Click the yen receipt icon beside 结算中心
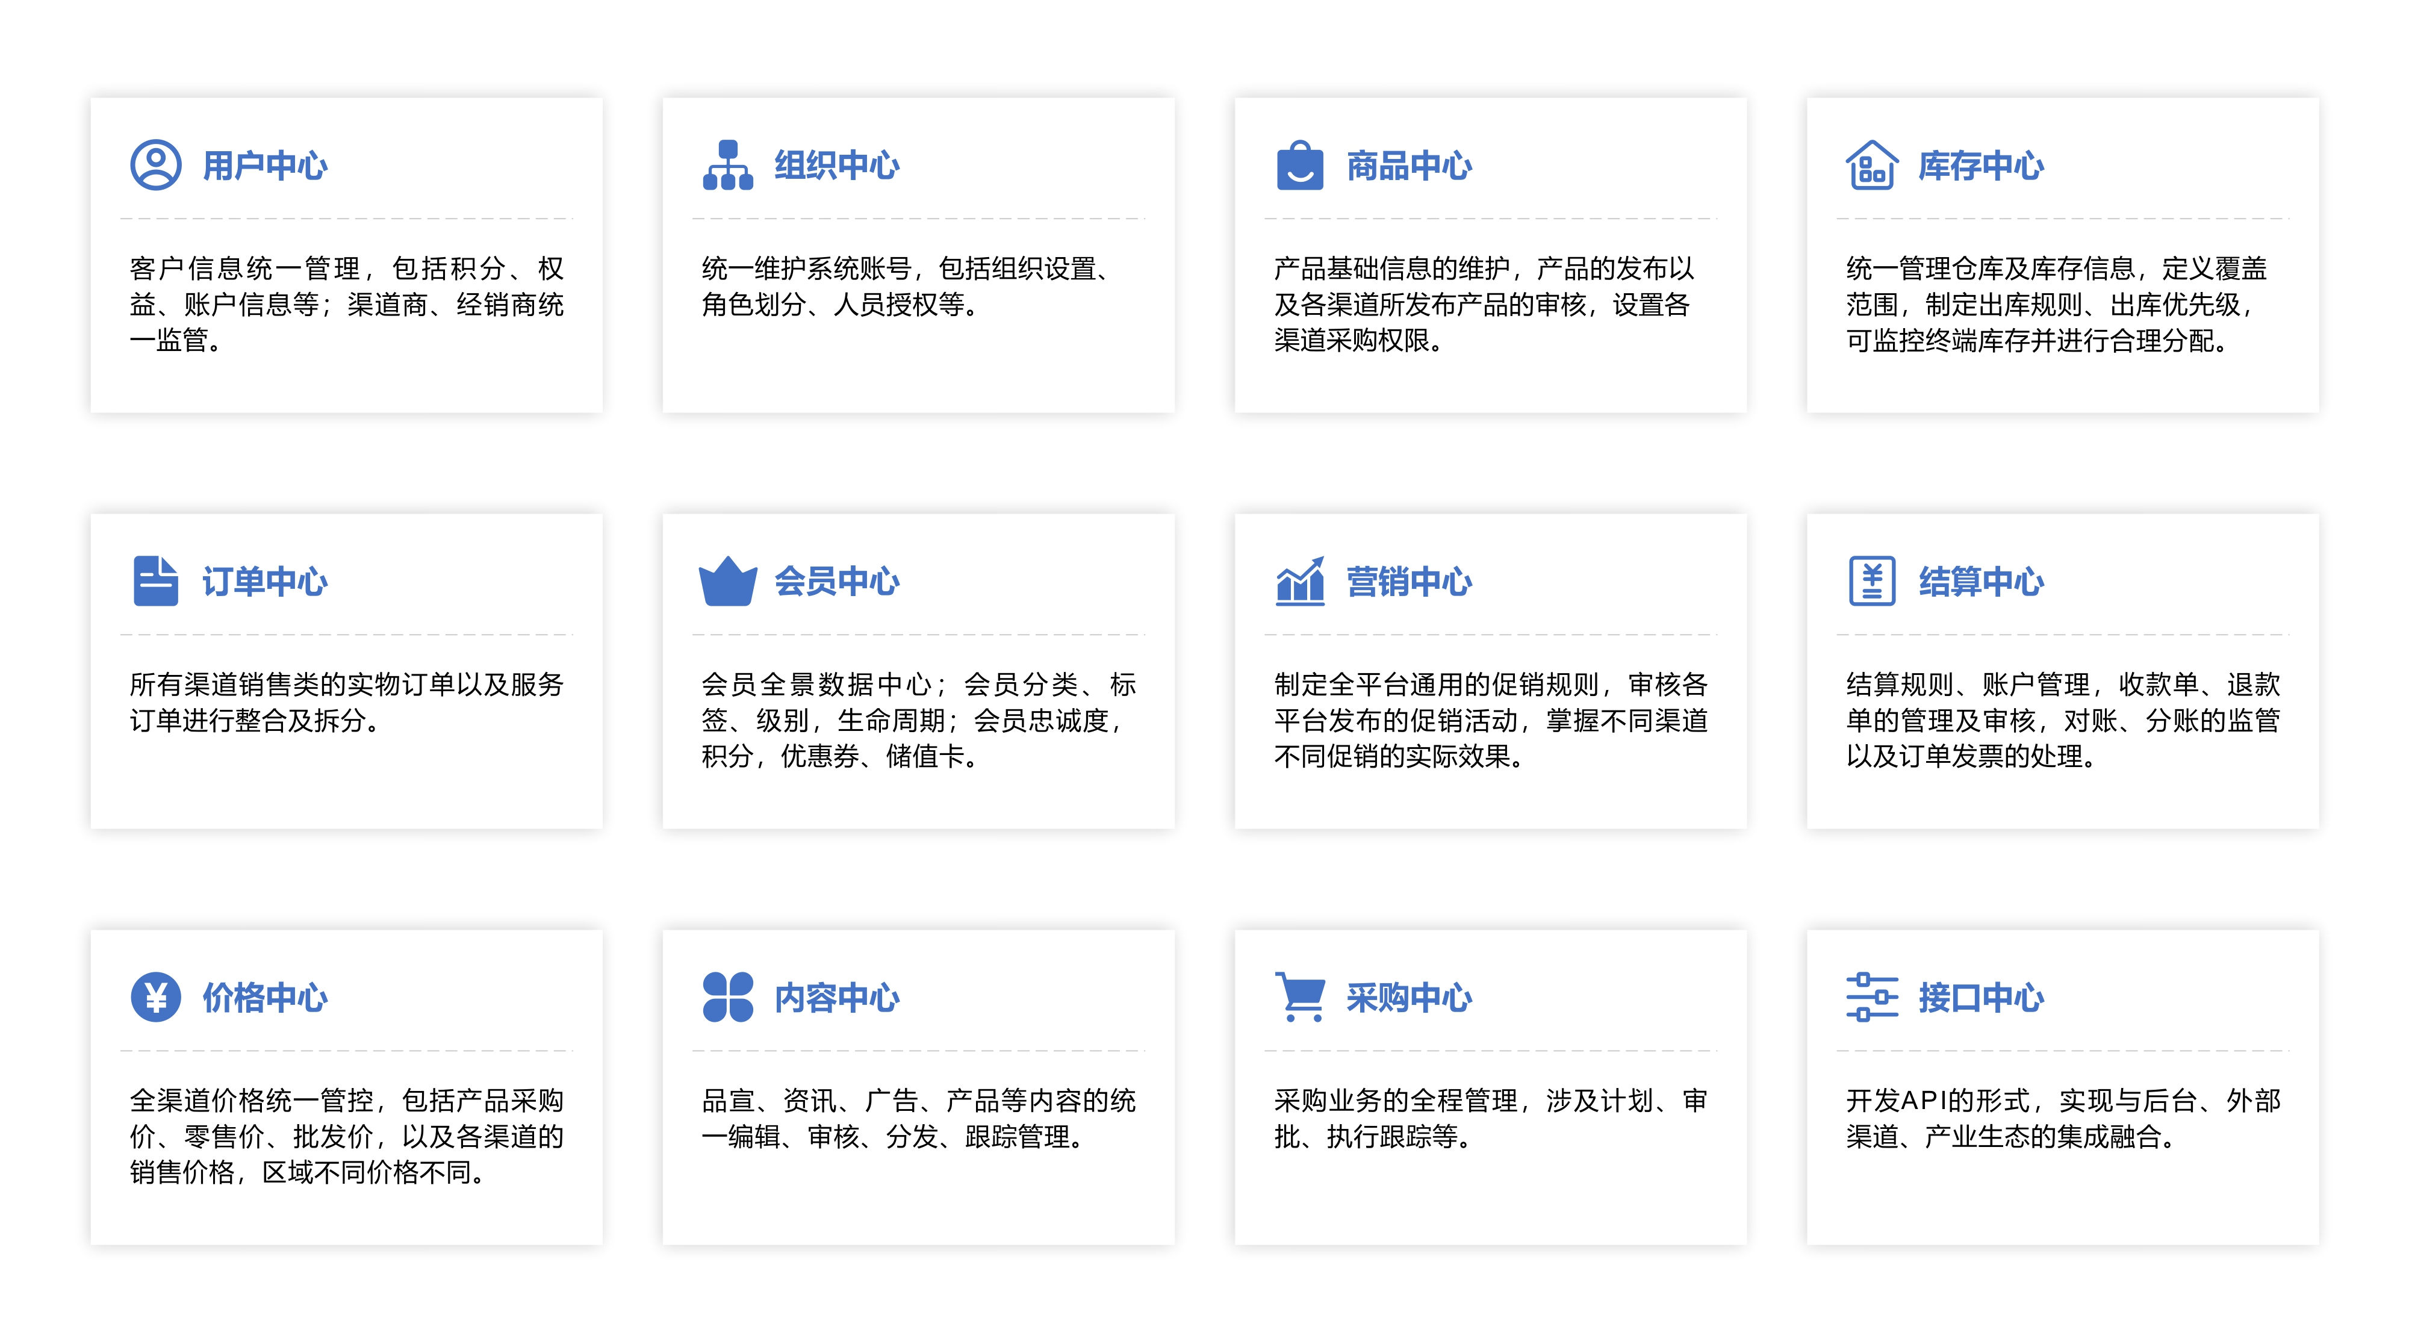This screenshot has height=1324, width=2409. pyautogui.click(x=1872, y=582)
